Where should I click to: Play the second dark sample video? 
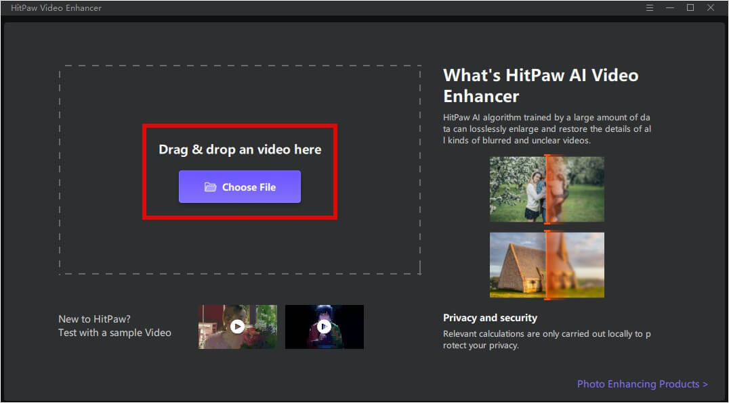pyautogui.click(x=324, y=327)
